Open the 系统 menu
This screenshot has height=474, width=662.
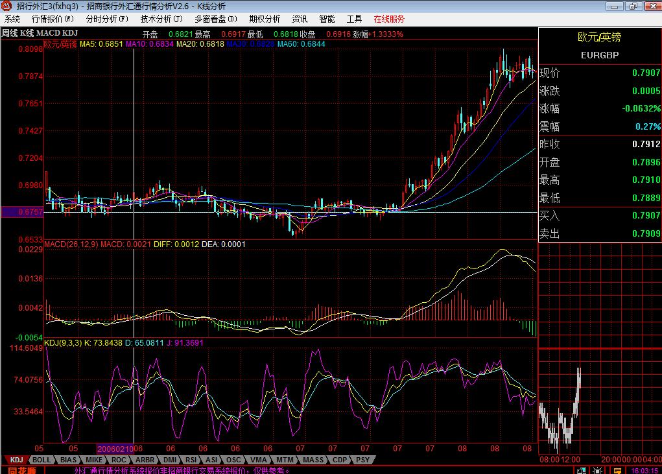pos(12,19)
